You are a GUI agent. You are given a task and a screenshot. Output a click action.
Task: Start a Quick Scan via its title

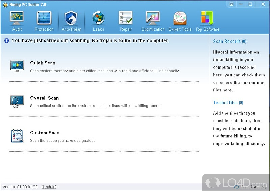click(x=43, y=63)
